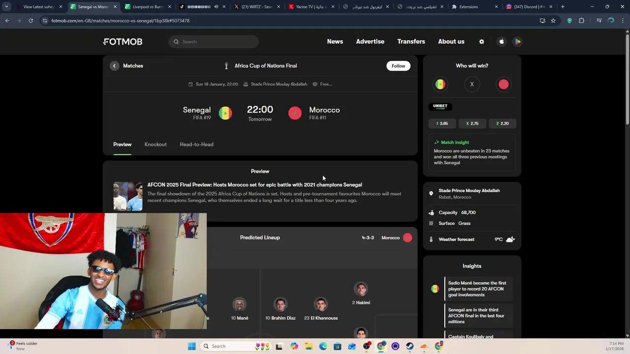Click the FotMob search field
Viewport: 630px width, 354px height.
(x=214, y=42)
